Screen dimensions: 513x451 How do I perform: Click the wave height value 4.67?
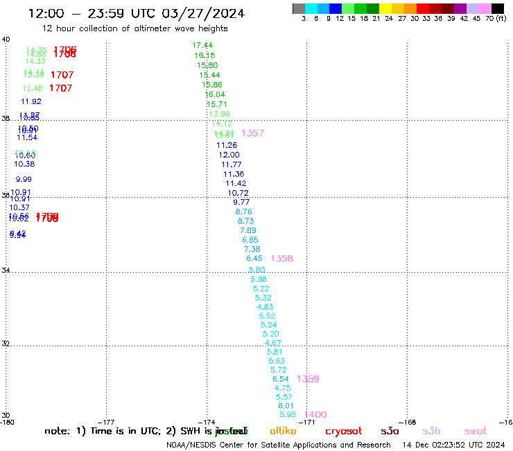click(272, 343)
